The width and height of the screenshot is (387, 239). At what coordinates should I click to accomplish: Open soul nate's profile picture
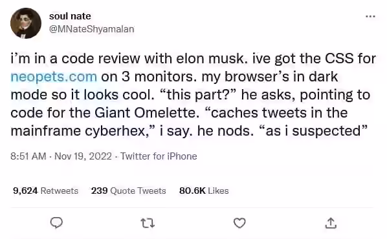[26, 23]
